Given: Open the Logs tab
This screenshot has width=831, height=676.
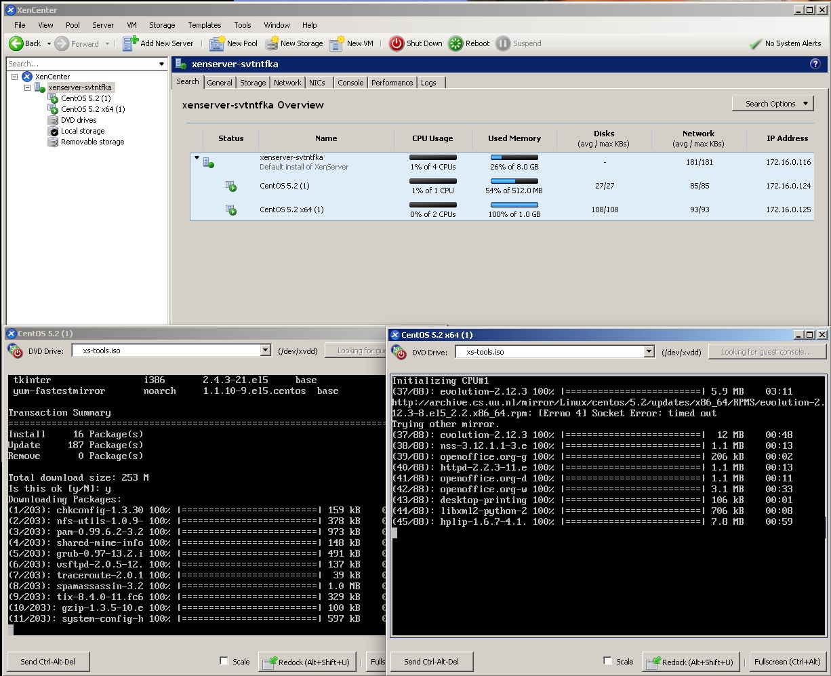Looking at the screenshot, I should tap(430, 83).
